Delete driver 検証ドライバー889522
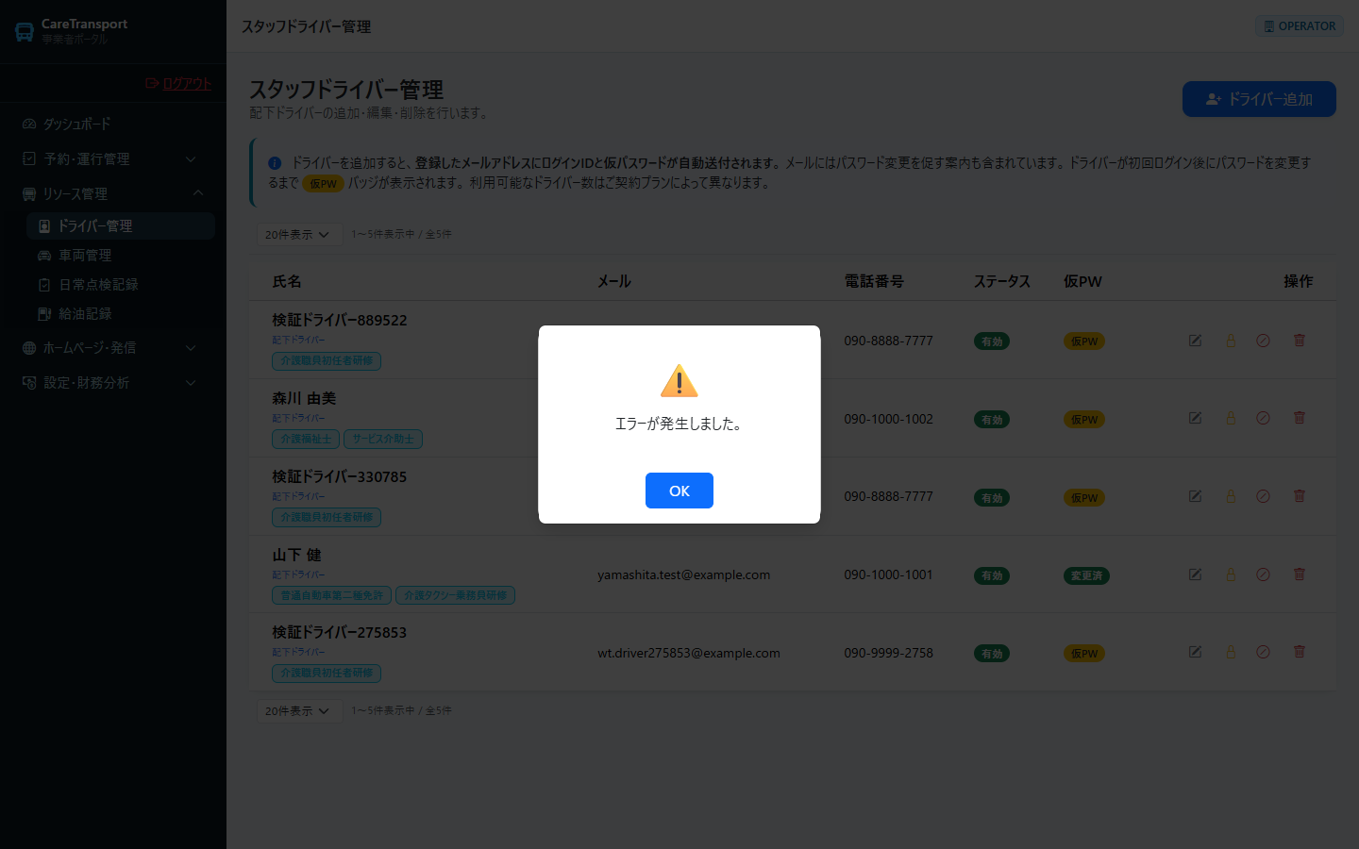 click(1300, 341)
